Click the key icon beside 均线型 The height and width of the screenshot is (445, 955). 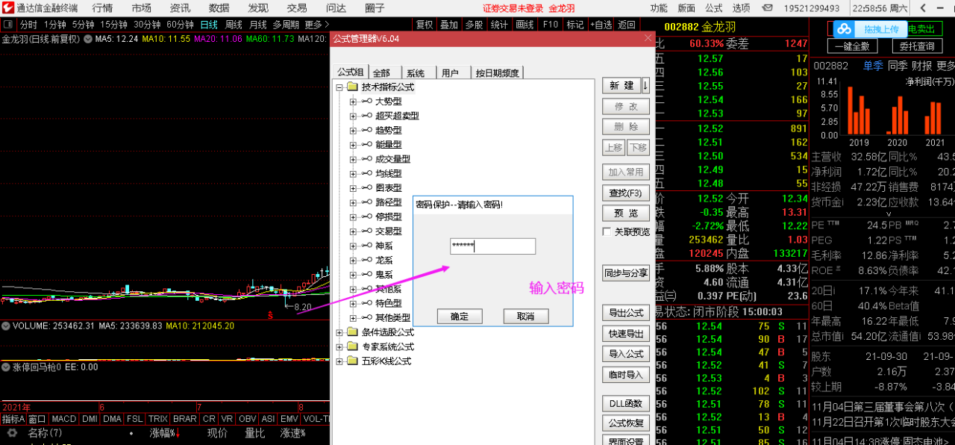366,173
